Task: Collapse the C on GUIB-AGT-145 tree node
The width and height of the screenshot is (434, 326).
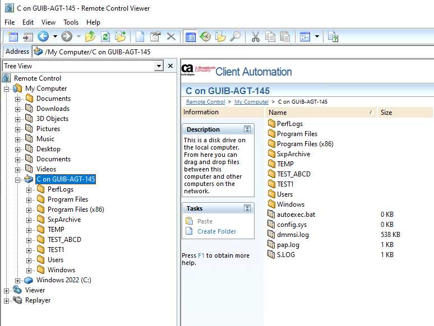Action: click(x=18, y=180)
